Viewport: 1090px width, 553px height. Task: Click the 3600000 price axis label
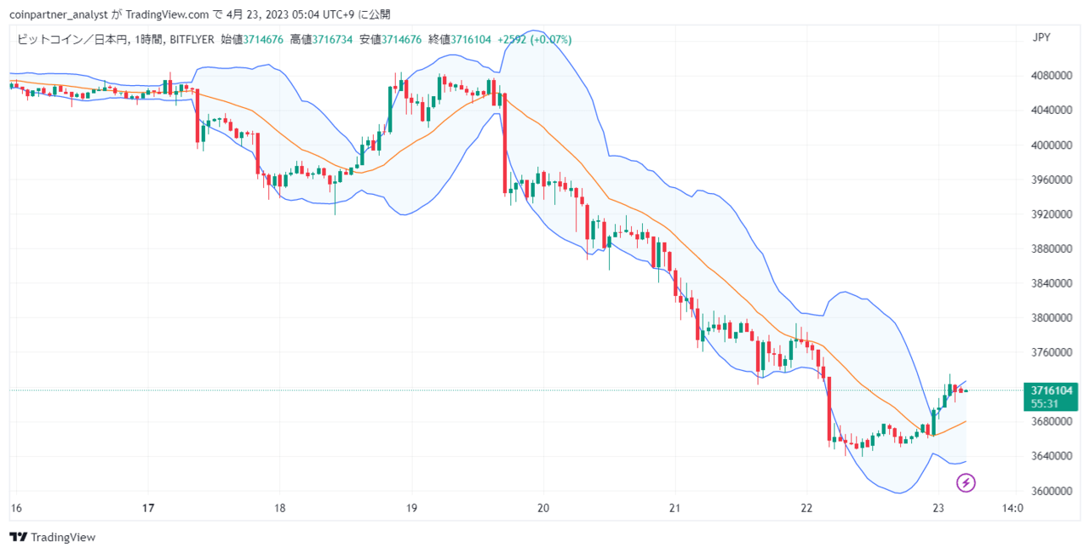click(1049, 491)
